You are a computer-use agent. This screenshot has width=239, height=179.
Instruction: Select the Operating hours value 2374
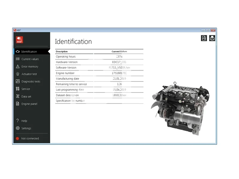[x=119, y=56]
